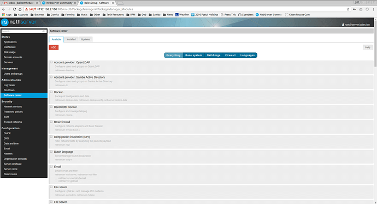Filter modules by Firewall category
The height and width of the screenshot is (204, 377).
(x=230, y=55)
